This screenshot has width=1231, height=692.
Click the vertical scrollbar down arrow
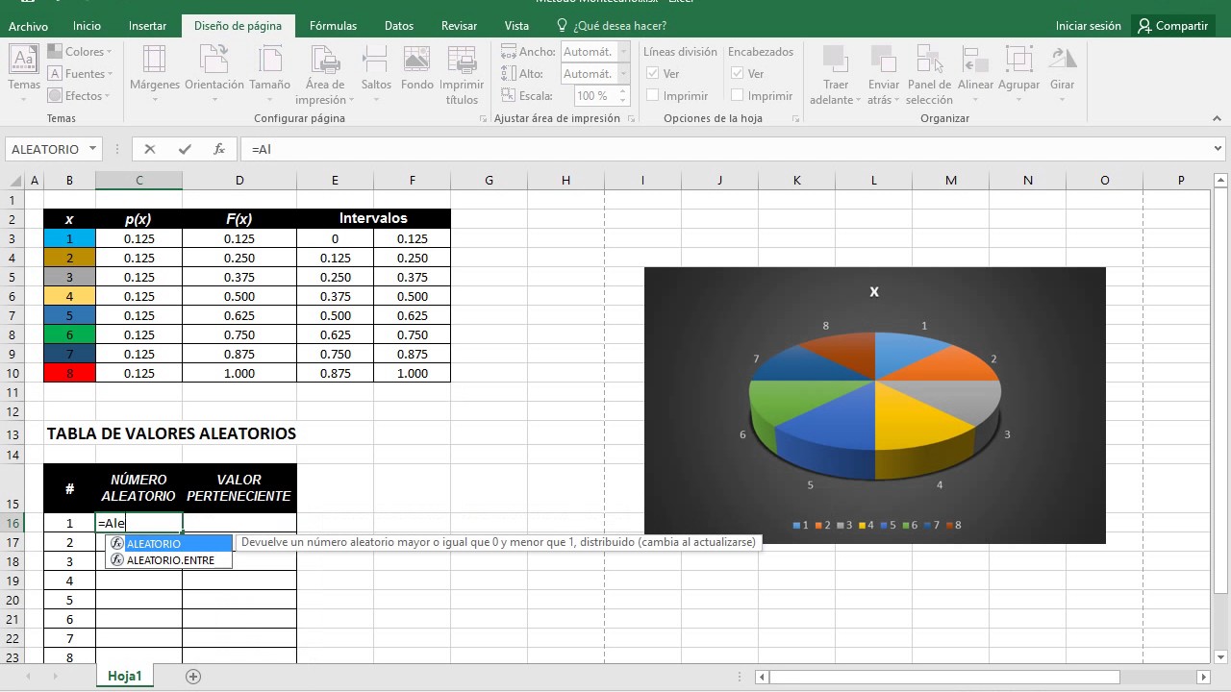1220,657
